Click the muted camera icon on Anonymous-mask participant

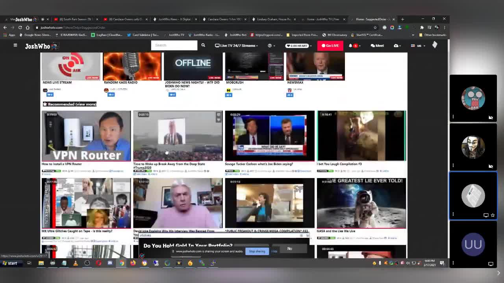(x=491, y=166)
